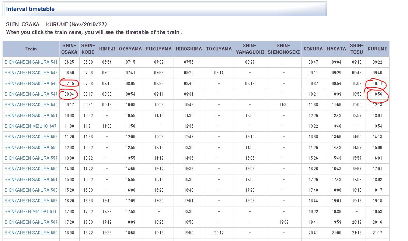
Task: Click SHINKANSEN SAKURA 569 link
Action: (x=31, y=233)
